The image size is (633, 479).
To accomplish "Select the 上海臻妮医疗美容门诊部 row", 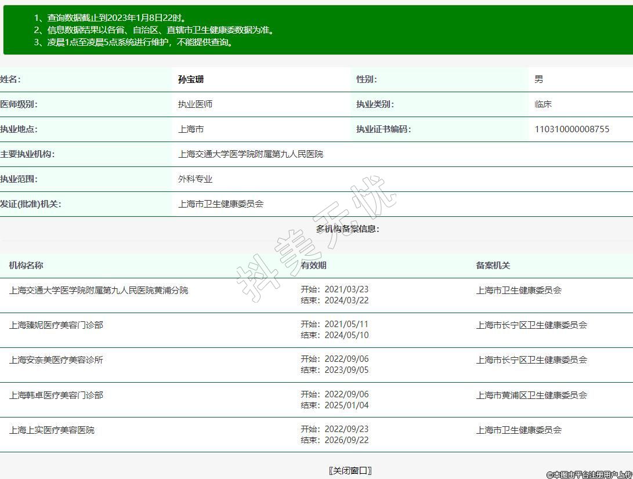I will click(56, 325).
